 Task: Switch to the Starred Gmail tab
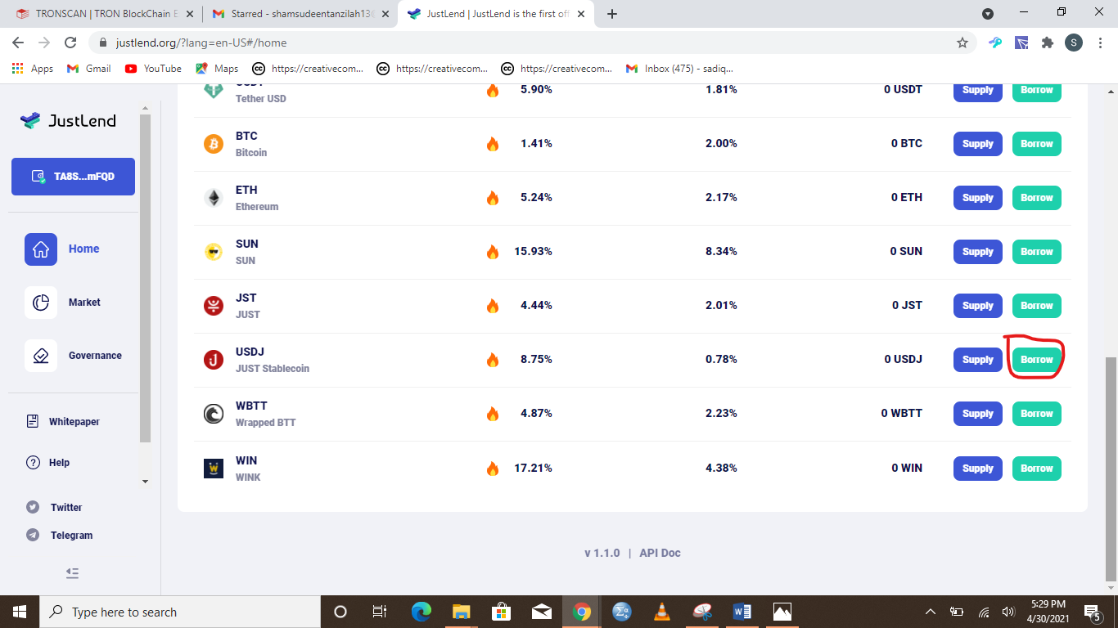tap(298, 14)
